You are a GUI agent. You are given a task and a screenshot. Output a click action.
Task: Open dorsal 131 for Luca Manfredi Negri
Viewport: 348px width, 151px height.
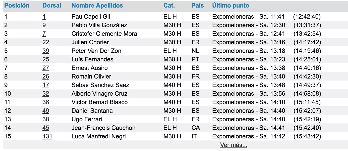47,136
